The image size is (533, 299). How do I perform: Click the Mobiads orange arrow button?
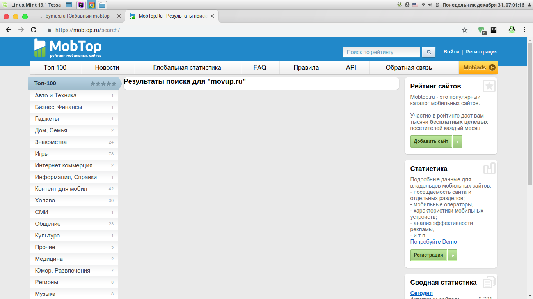pyautogui.click(x=492, y=67)
